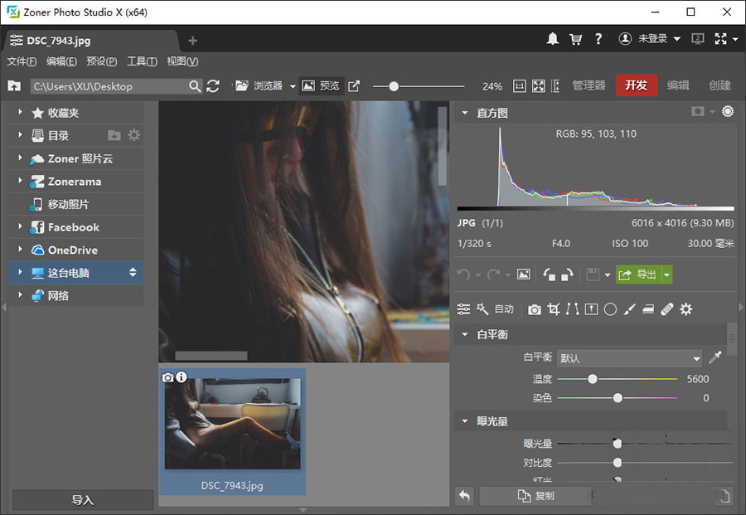The image size is (746, 515).
Task: Open camera and lens settings icon
Action: 535,310
